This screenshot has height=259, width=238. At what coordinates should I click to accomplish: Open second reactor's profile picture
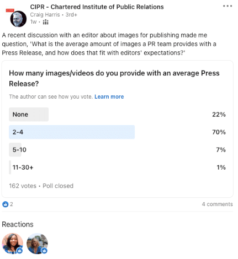[x=37, y=244]
